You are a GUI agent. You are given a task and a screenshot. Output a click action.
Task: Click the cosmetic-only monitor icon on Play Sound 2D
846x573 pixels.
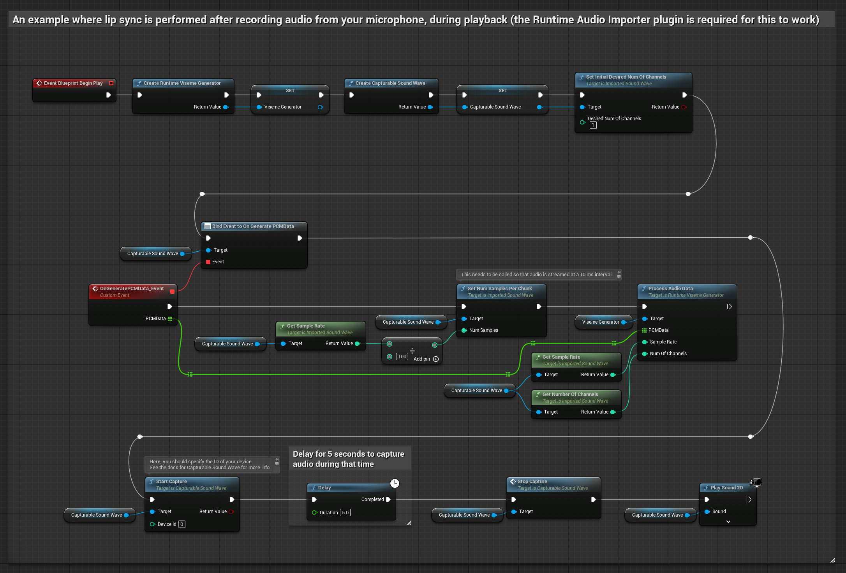[x=756, y=483]
